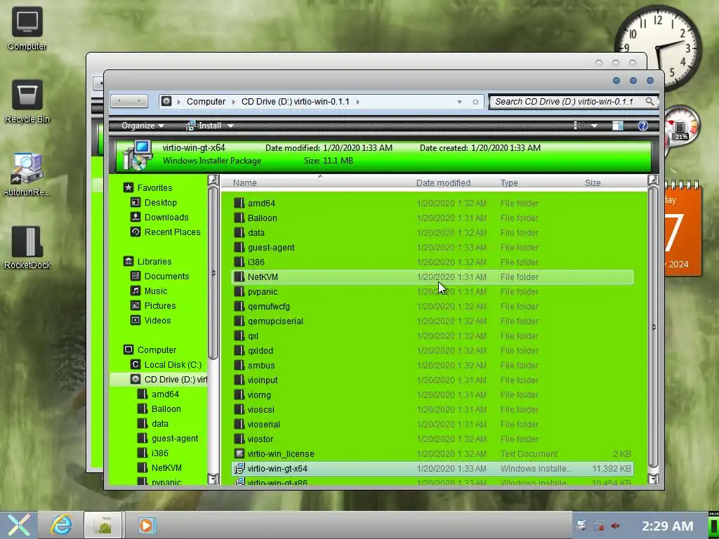
Task: Select Recent Places in the sidebar
Action: tap(172, 232)
